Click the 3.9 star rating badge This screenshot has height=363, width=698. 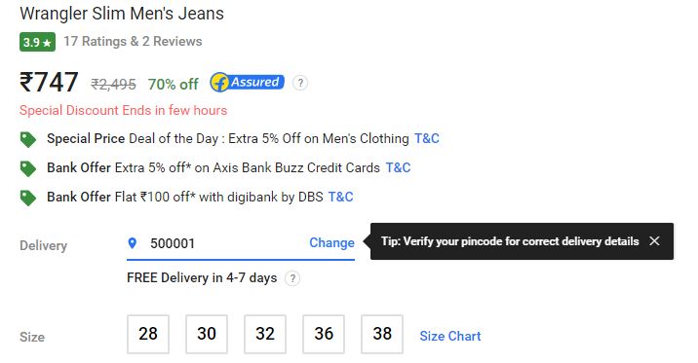[37, 42]
